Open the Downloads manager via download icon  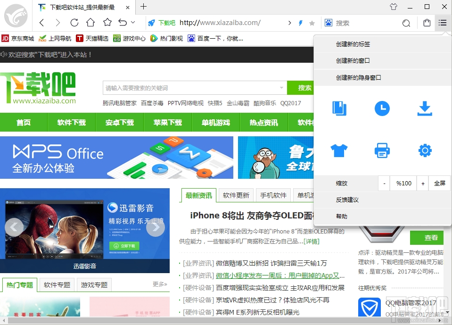click(424, 108)
